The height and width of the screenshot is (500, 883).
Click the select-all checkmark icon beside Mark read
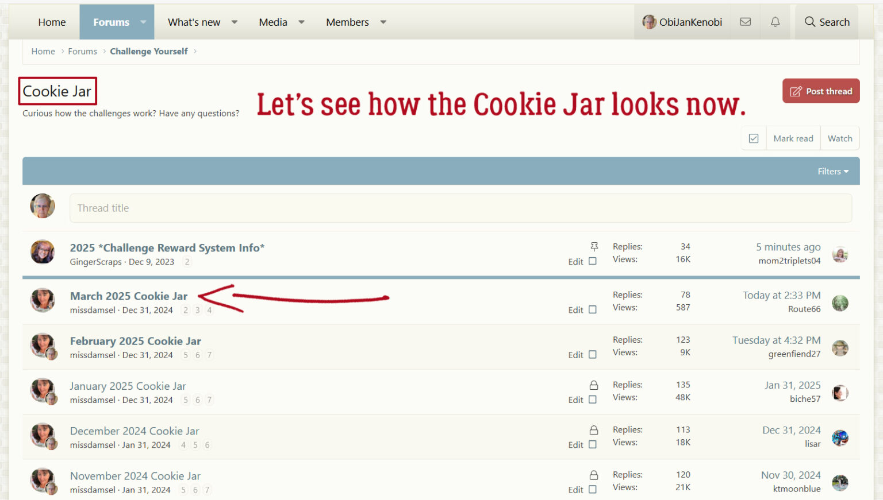pos(753,138)
